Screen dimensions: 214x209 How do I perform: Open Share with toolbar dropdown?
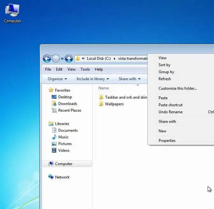[130, 79]
